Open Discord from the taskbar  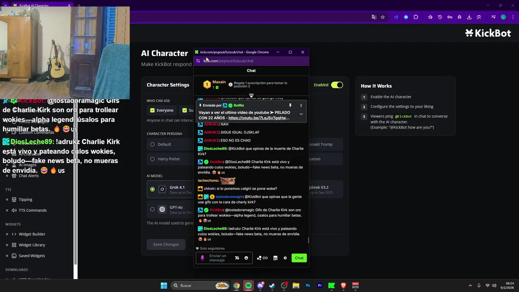pyautogui.click(x=260, y=286)
